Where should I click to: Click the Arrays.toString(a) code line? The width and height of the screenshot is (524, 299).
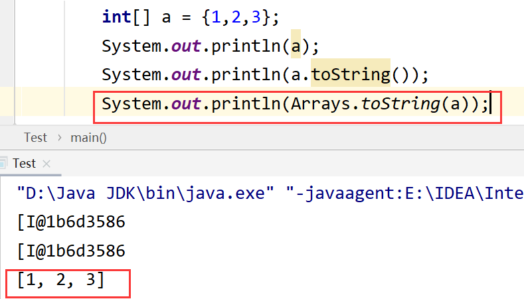tap(296, 104)
